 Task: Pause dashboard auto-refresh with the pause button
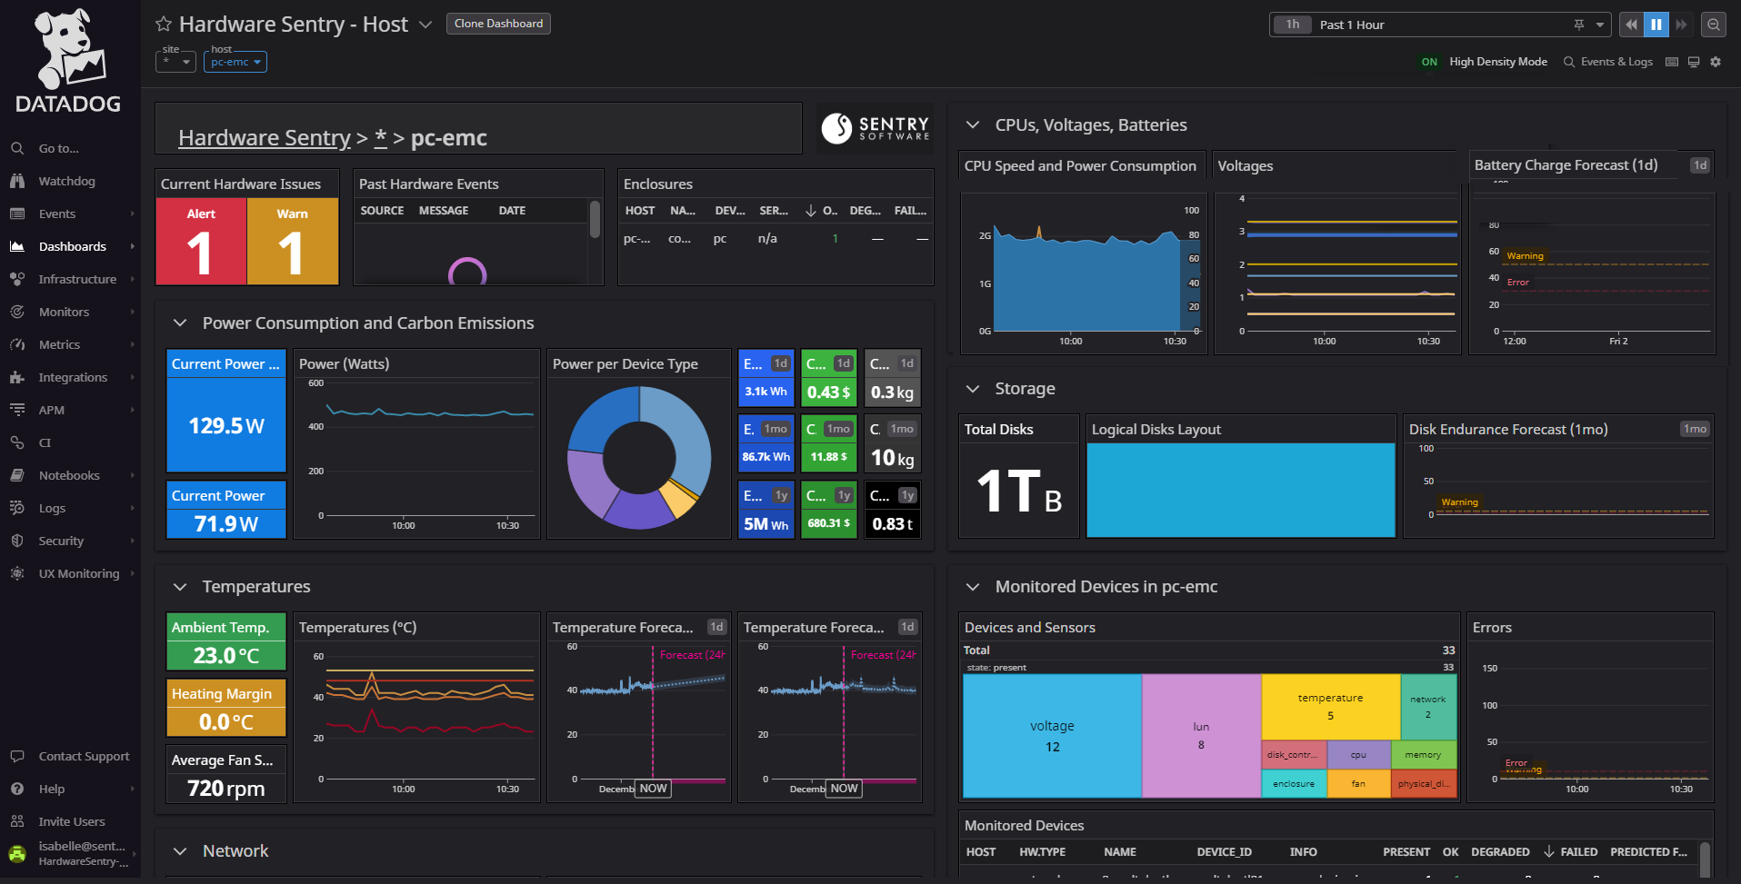[1656, 25]
